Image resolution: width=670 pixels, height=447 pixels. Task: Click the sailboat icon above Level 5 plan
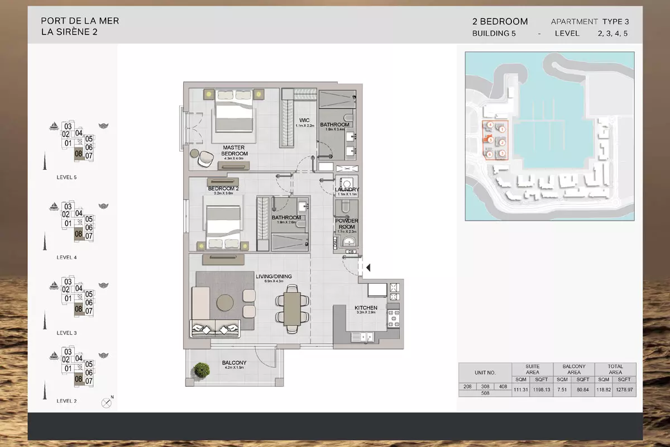pyautogui.click(x=54, y=126)
